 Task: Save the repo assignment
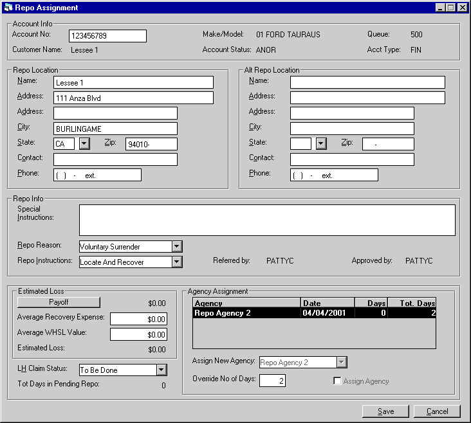pos(385,411)
